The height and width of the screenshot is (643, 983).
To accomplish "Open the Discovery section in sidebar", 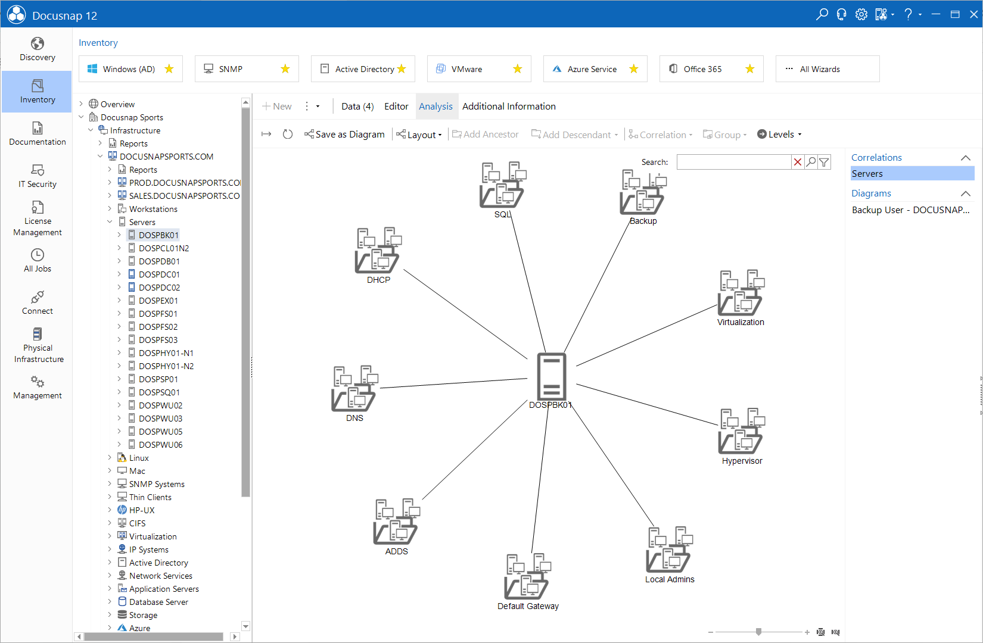I will (37, 49).
